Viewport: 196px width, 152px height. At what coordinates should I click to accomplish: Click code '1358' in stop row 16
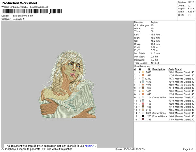pyautogui.click(x=171, y=120)
